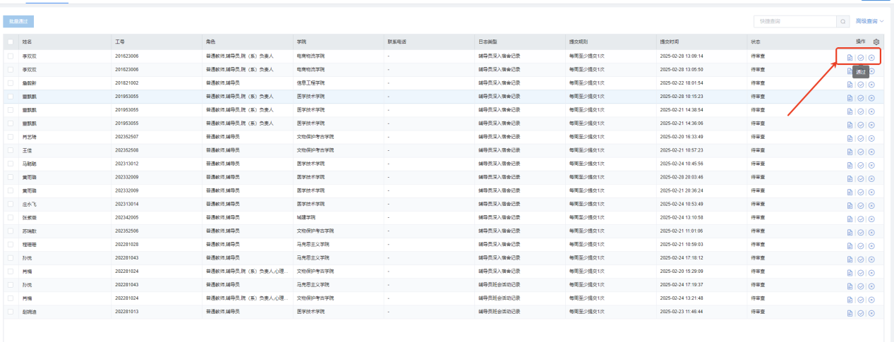Click the 批量通过 batch approve button
Screen dimensions: 894x342
tap(18, 23)
